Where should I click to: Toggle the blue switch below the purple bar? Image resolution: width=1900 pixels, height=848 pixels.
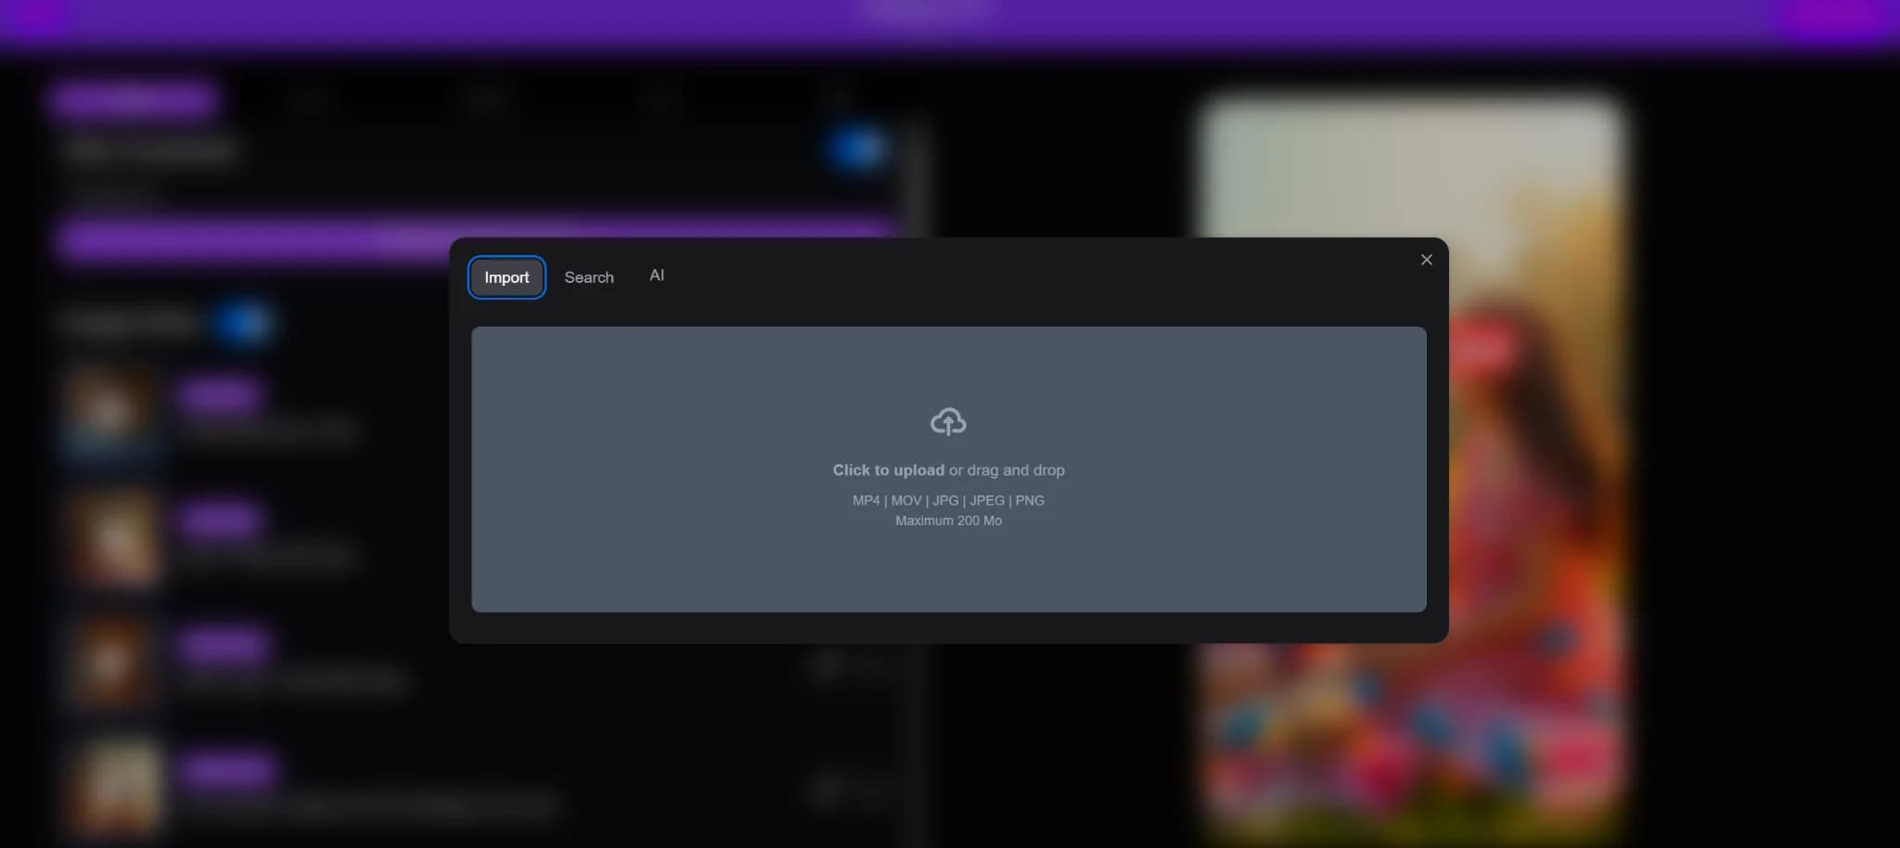pyautogui.click(x=242, y=322)
